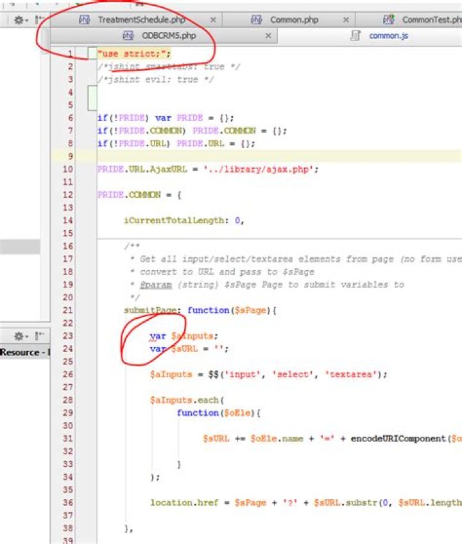The image size is (462, 544).
Task: Click lower panel hide icon
Action: tap(40, 336)
